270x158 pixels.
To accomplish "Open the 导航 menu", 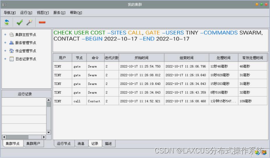I will (x=10, y=13).
